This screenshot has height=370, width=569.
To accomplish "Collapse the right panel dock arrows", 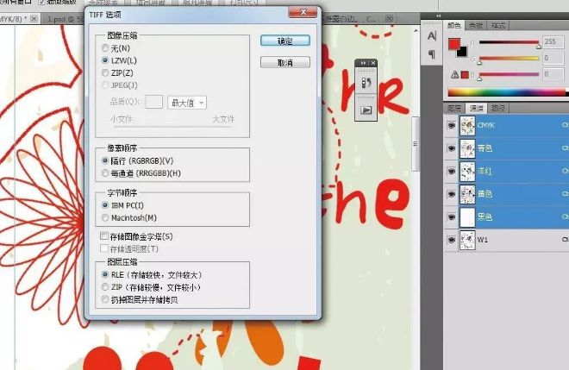I will pyautogui.click(x=438, y=16).
